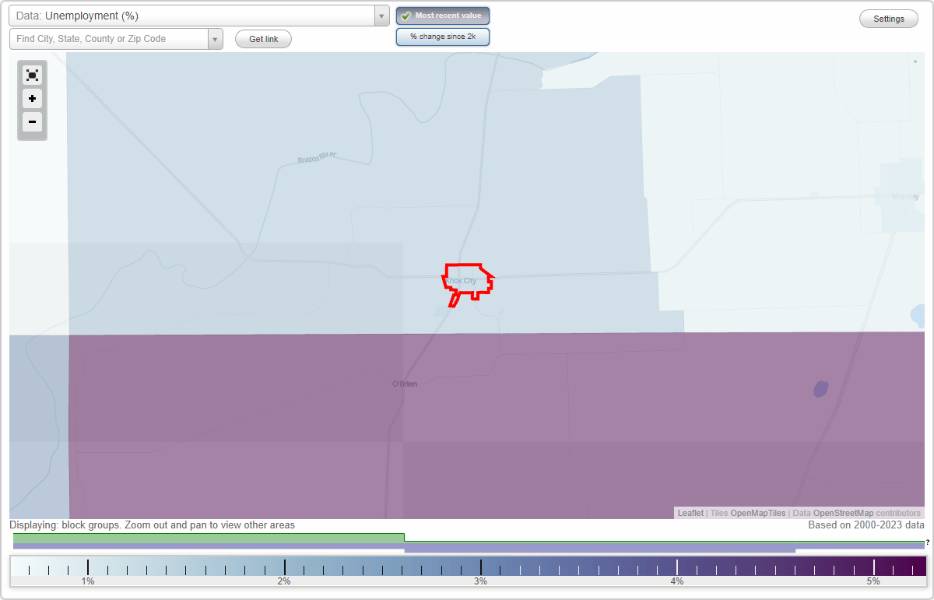934x600 pixels.
Task: Zoom in with the plus button
Action: (x=32, y=99)
